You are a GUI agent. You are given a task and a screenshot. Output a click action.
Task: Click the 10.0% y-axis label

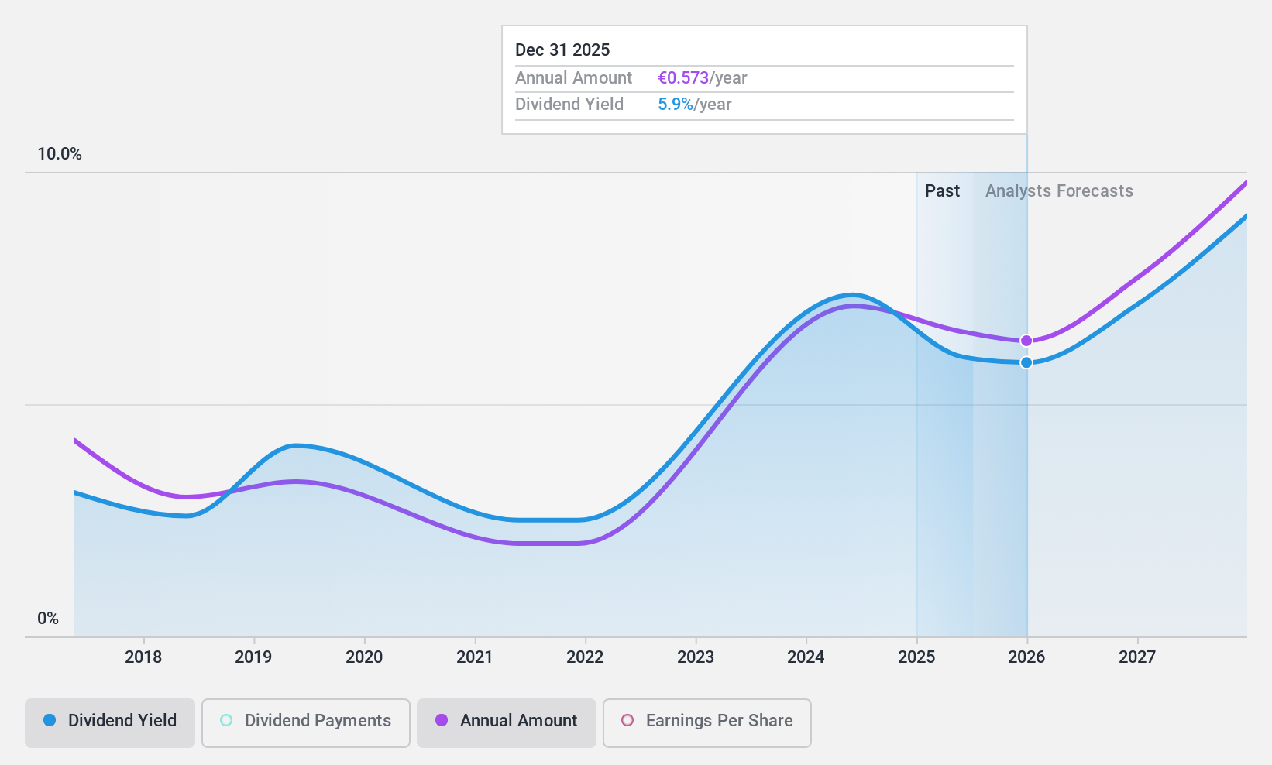click(60, 154)
